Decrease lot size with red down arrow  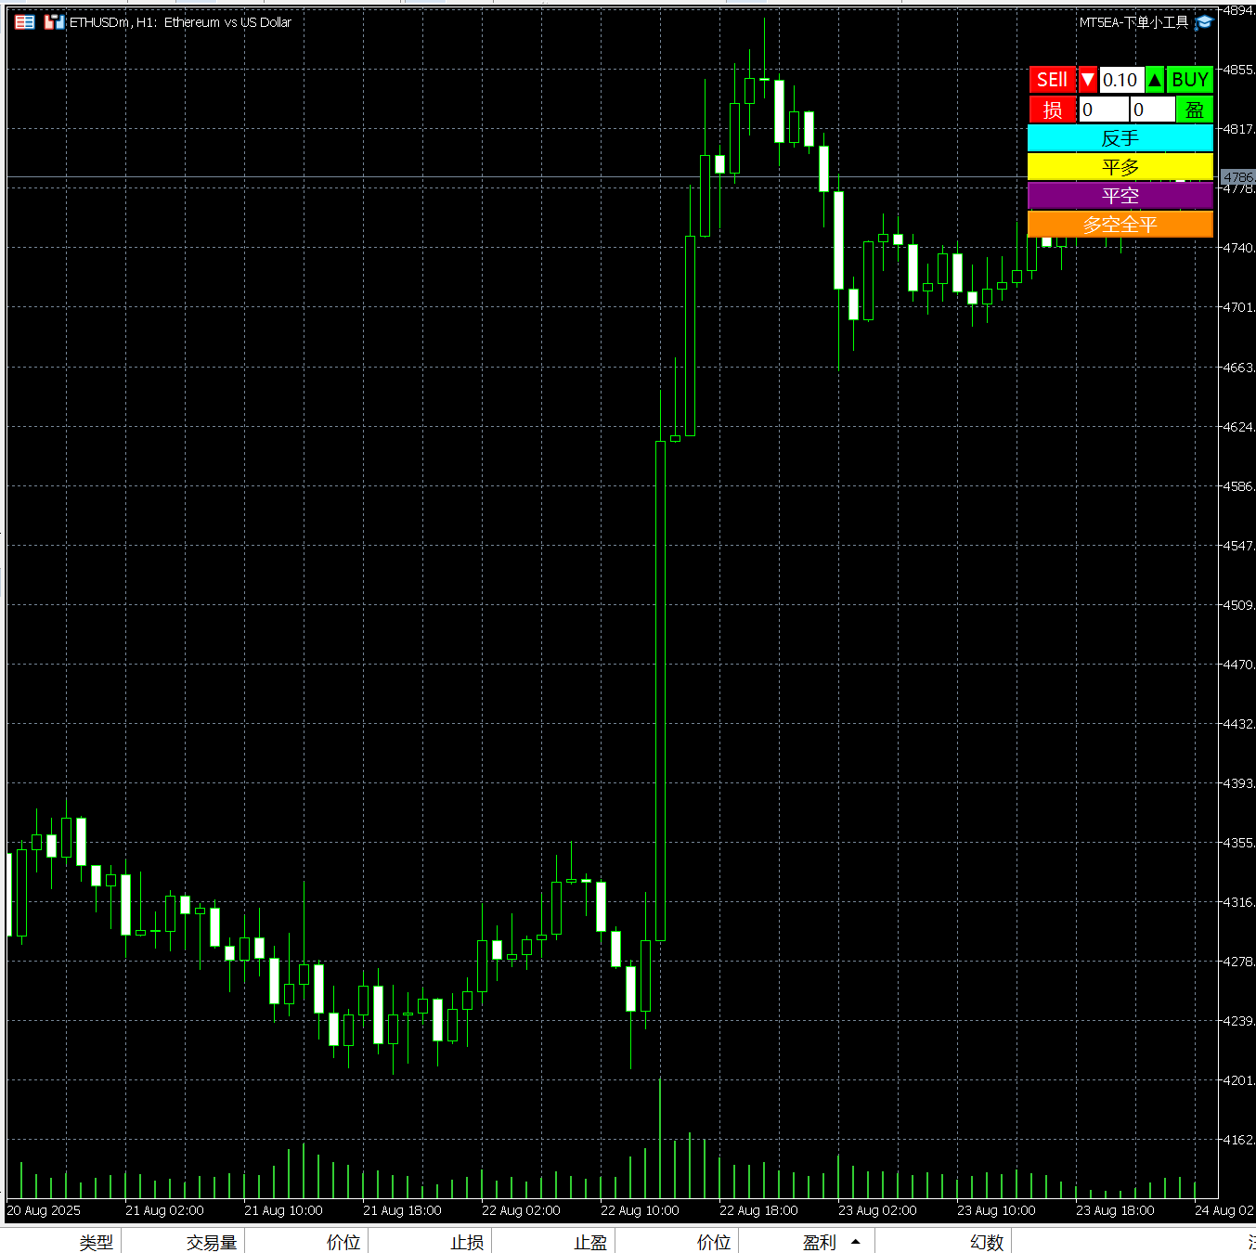coord(1088,80)
